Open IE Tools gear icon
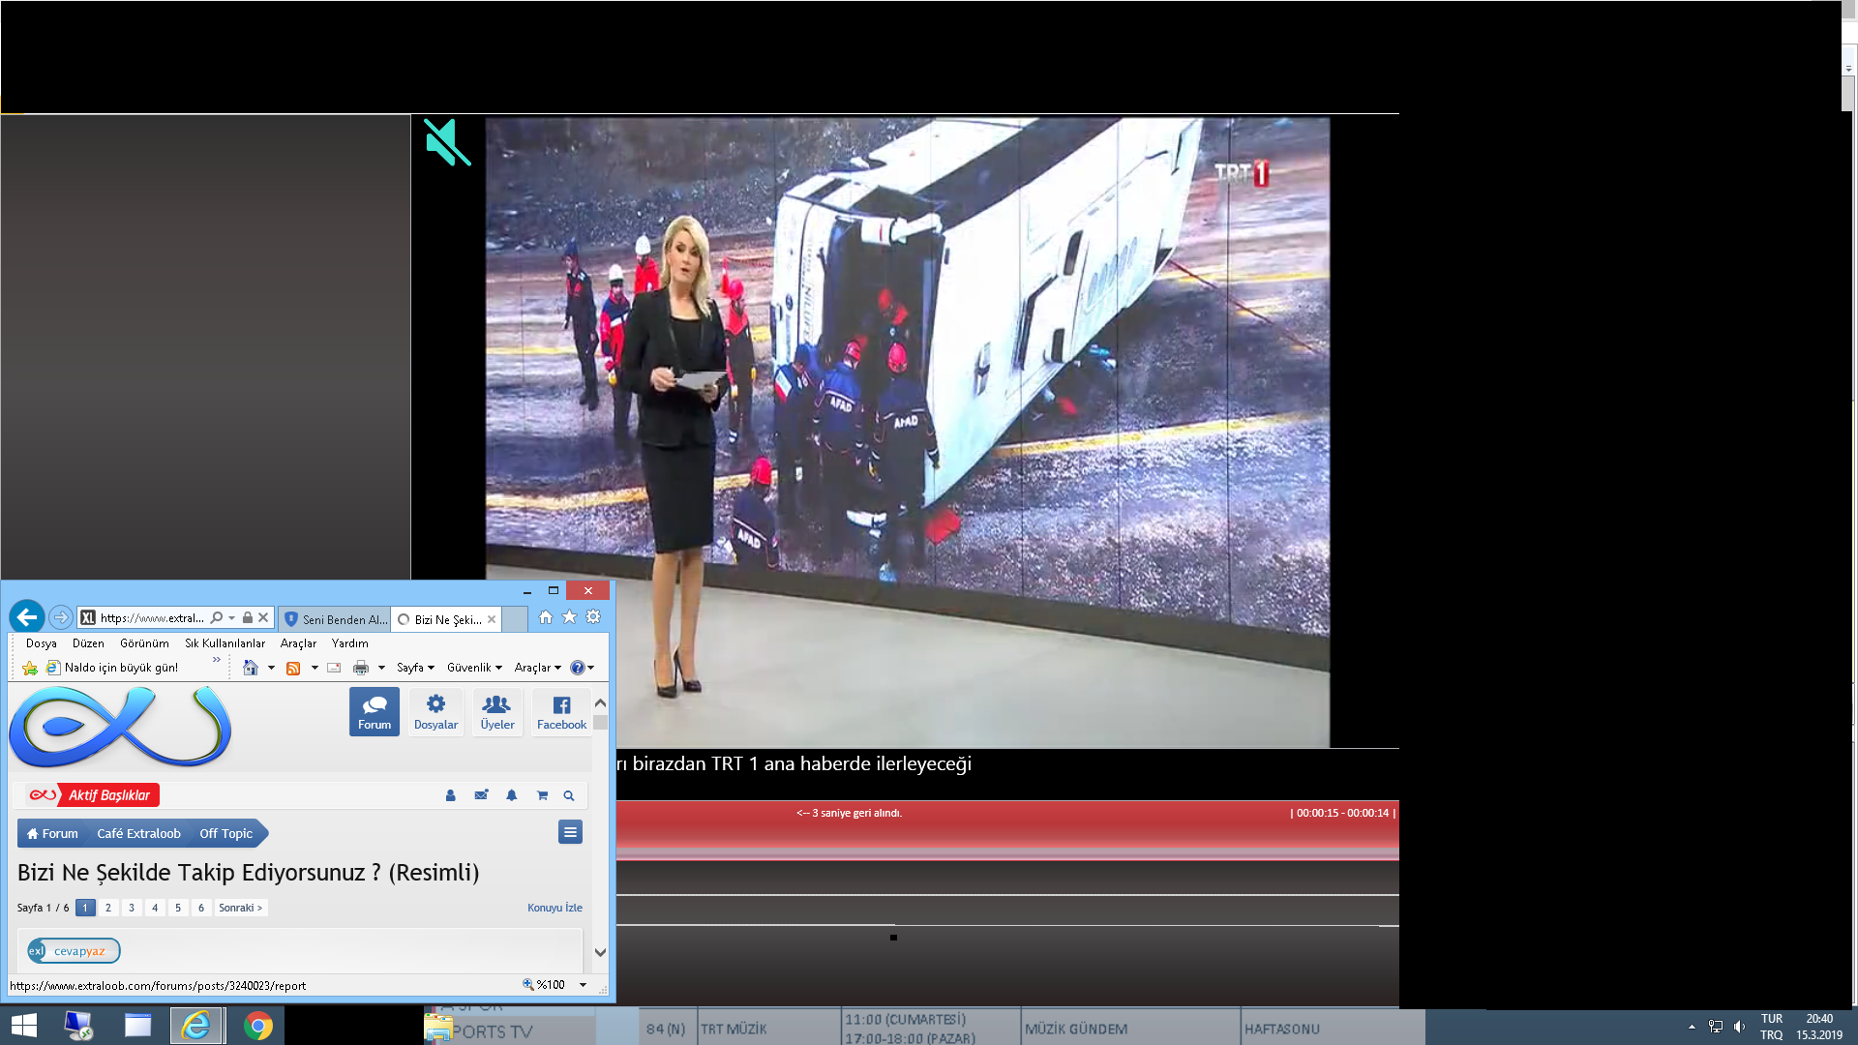Viewport: 1858px width, 1045px height. [x=593, y=617]
